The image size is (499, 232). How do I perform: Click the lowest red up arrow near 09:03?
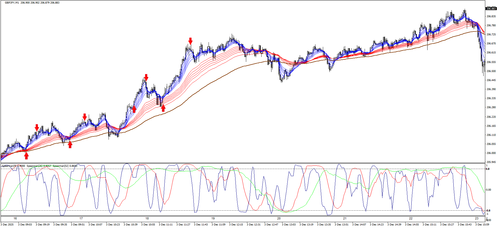[26, 156]
